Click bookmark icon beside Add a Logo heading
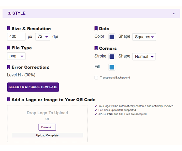The width and height of the screenshot is (182, 151). (x=8, y=99)
